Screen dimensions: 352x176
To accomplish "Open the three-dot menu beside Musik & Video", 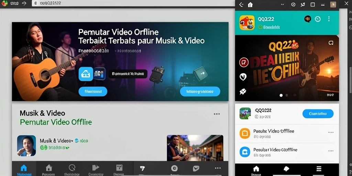I will point(217,114).
